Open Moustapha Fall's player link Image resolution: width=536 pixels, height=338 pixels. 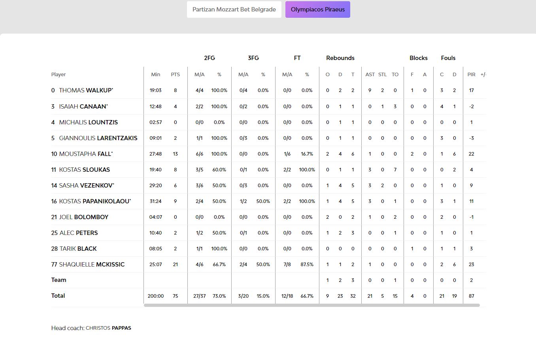[85, 154]
